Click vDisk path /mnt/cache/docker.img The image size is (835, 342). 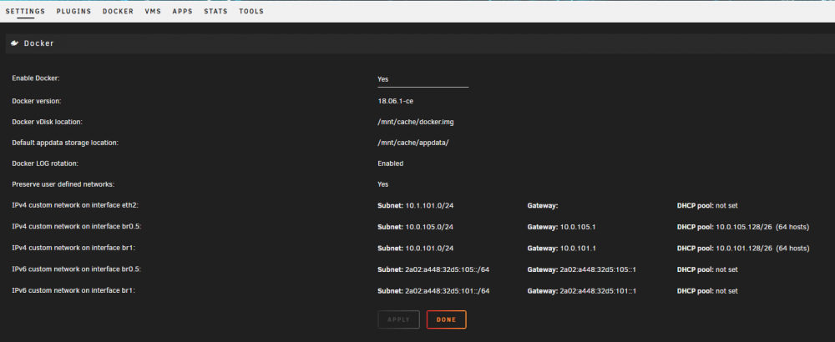[x=415, y=122]
